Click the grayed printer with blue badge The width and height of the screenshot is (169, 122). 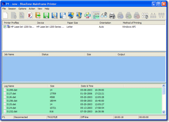pyautogui.click(x=120, y=15)
